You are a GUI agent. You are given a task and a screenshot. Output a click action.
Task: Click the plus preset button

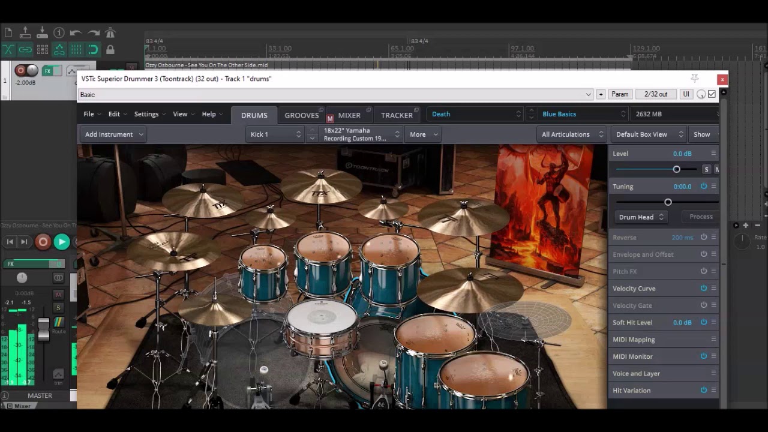pos(601,94)
